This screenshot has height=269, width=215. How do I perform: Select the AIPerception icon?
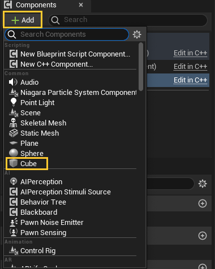click(x=14, y=181)
